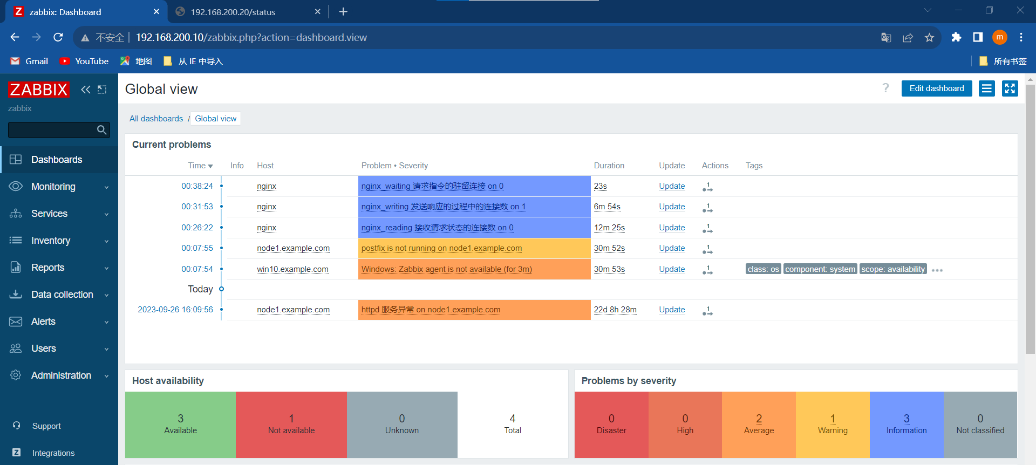Expand the Reports menu
1036x465 pixels.
[59, 268]
